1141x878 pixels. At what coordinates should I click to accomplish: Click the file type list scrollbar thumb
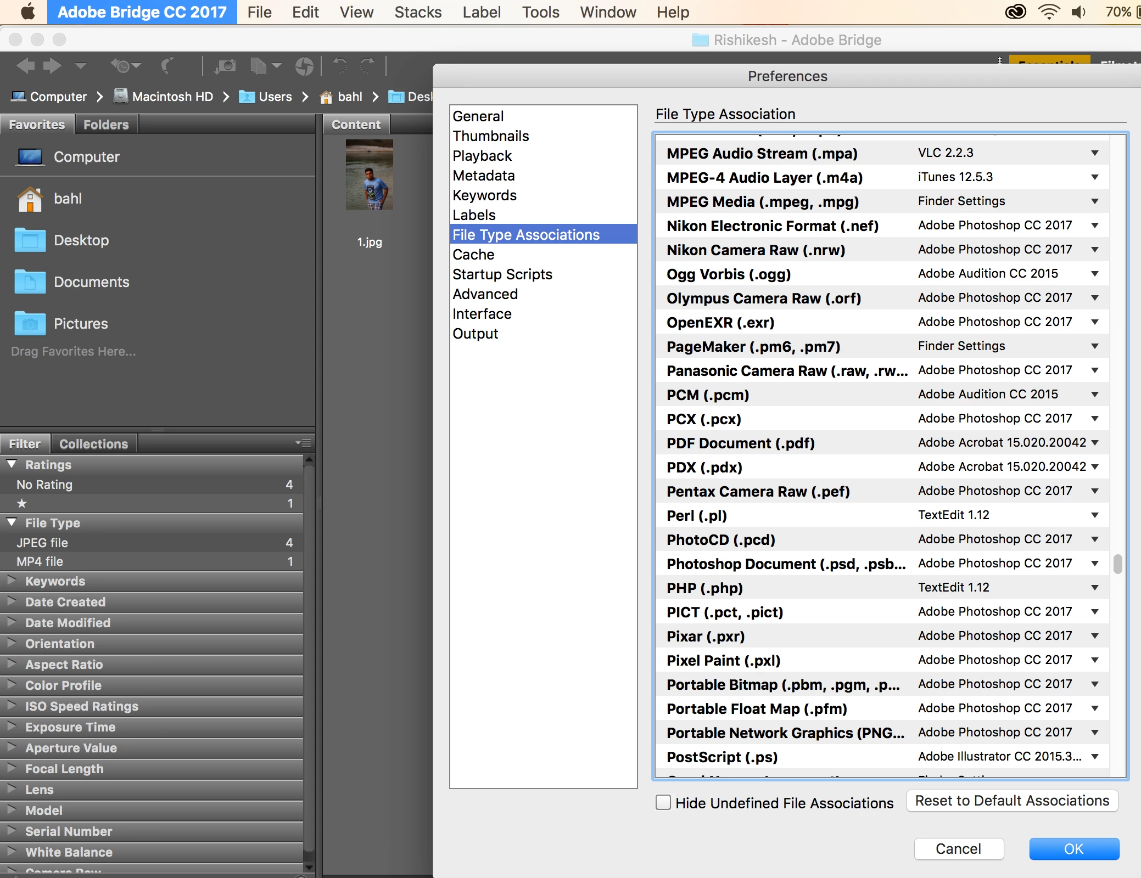[1117, 564]
